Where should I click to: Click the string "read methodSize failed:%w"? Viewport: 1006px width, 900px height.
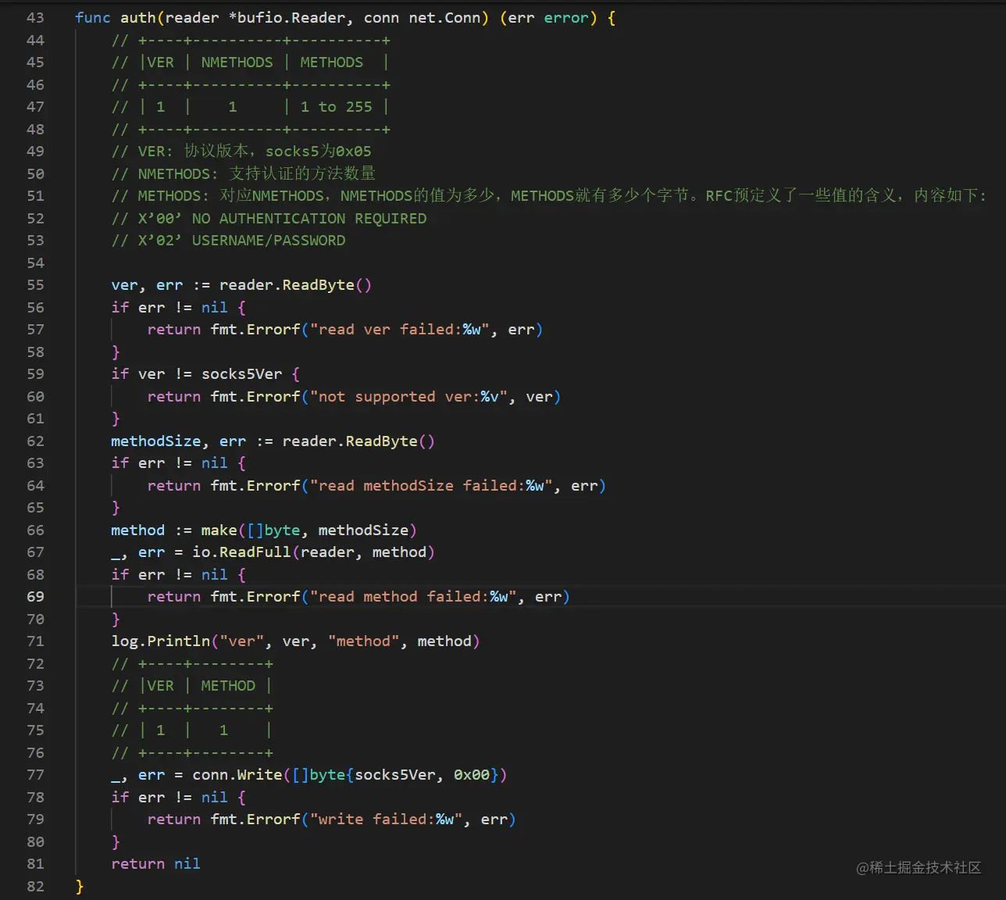[431, 486]
